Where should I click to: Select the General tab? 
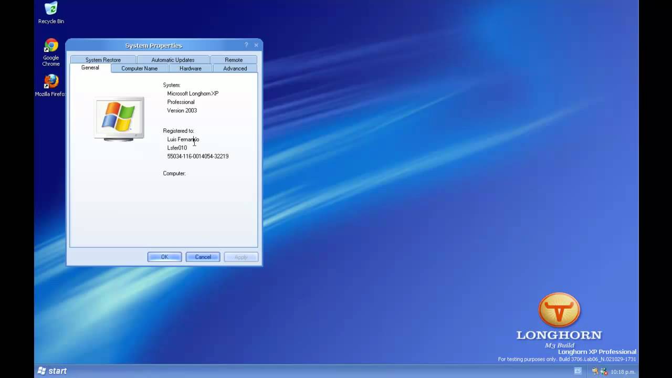click(90, 68)
